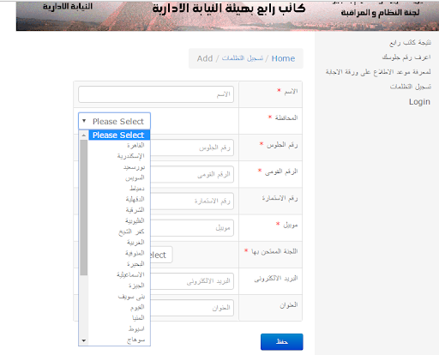Select the highlighted Please Select option
This screenshot has width=439, height=355.
pyautogui.click(x=119, y=135)
